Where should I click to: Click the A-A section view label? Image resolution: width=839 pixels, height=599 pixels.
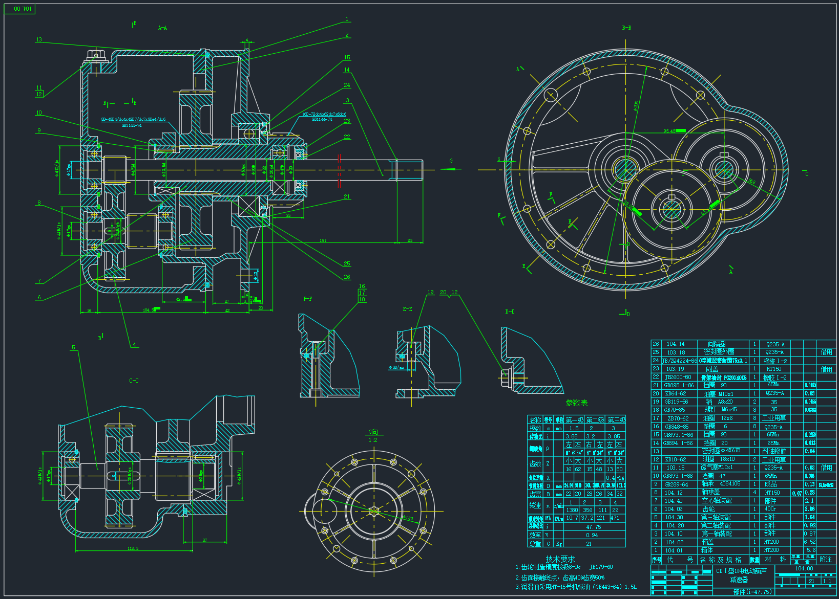pos(162,28)
